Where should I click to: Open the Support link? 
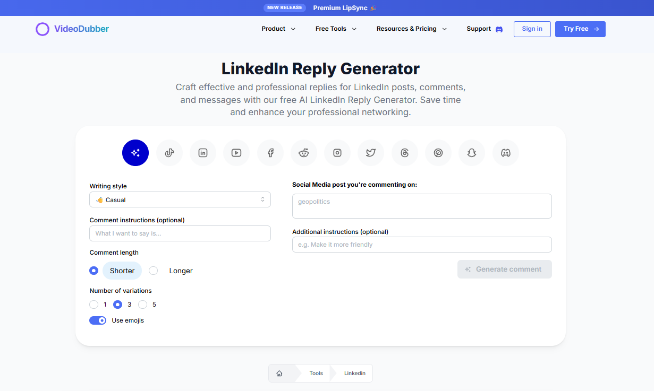(x=479, y=29)
